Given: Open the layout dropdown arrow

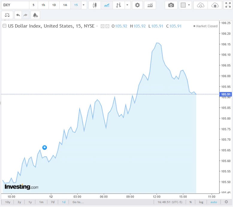Looking at the screenshot, I should (189, 5).
